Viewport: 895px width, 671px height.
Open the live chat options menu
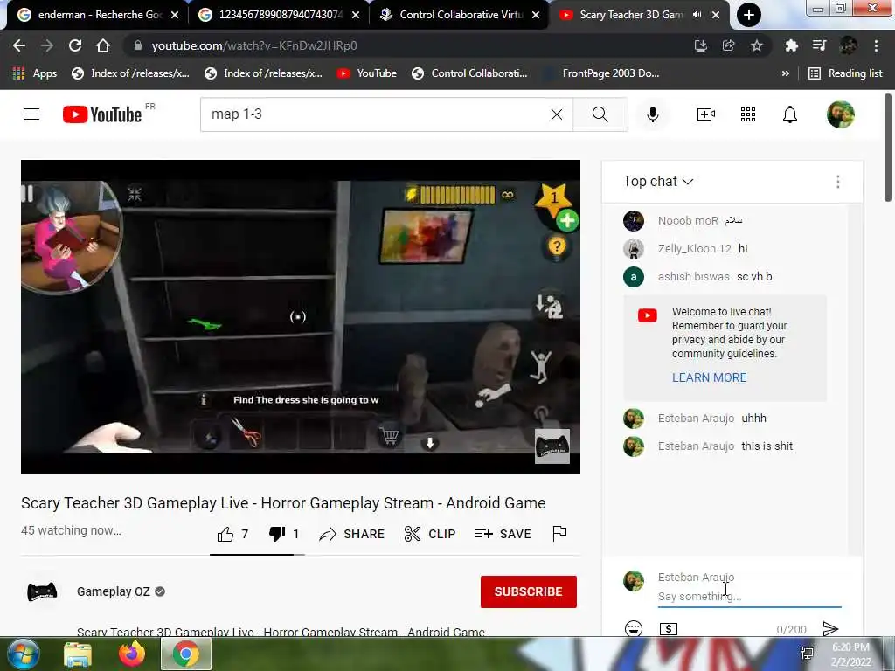coord(838,182)
